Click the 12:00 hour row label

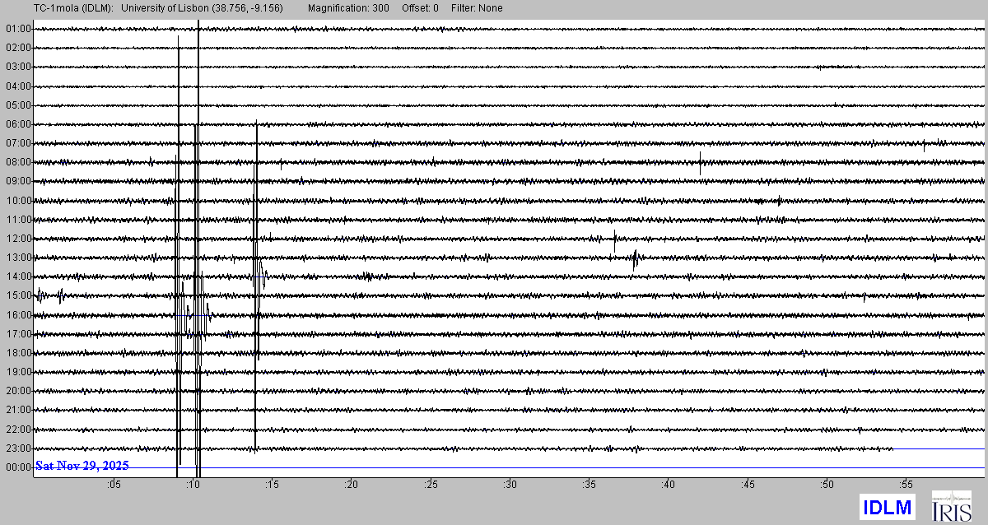pyautogui.click(x=17, y=239)
